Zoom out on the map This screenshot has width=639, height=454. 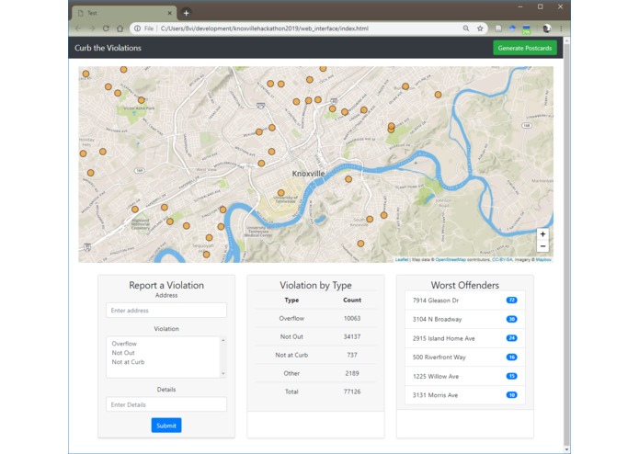[542, 246]
